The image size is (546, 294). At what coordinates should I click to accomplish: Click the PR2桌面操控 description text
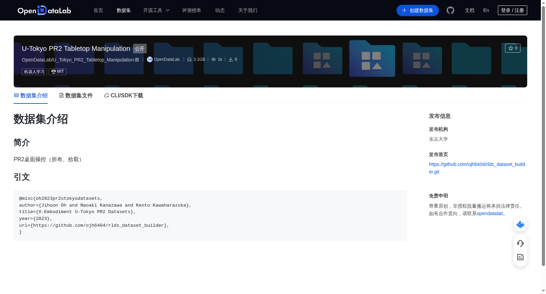pyautogui.click(x=49, y=159)
